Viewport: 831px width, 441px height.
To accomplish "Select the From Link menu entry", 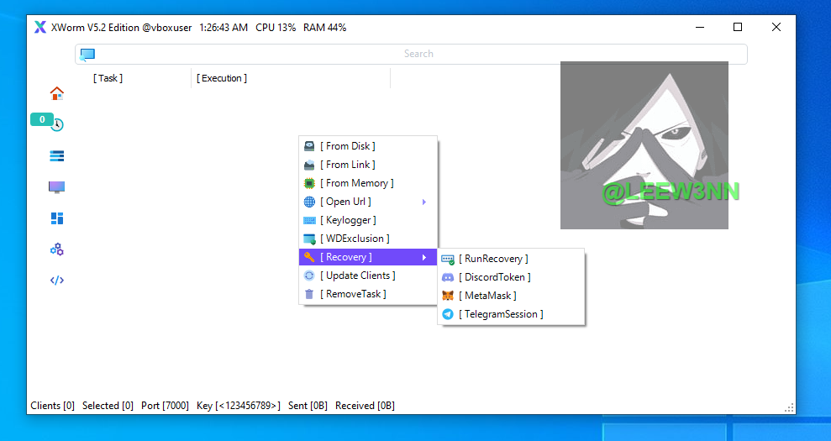I will click(x=347, y=165).
